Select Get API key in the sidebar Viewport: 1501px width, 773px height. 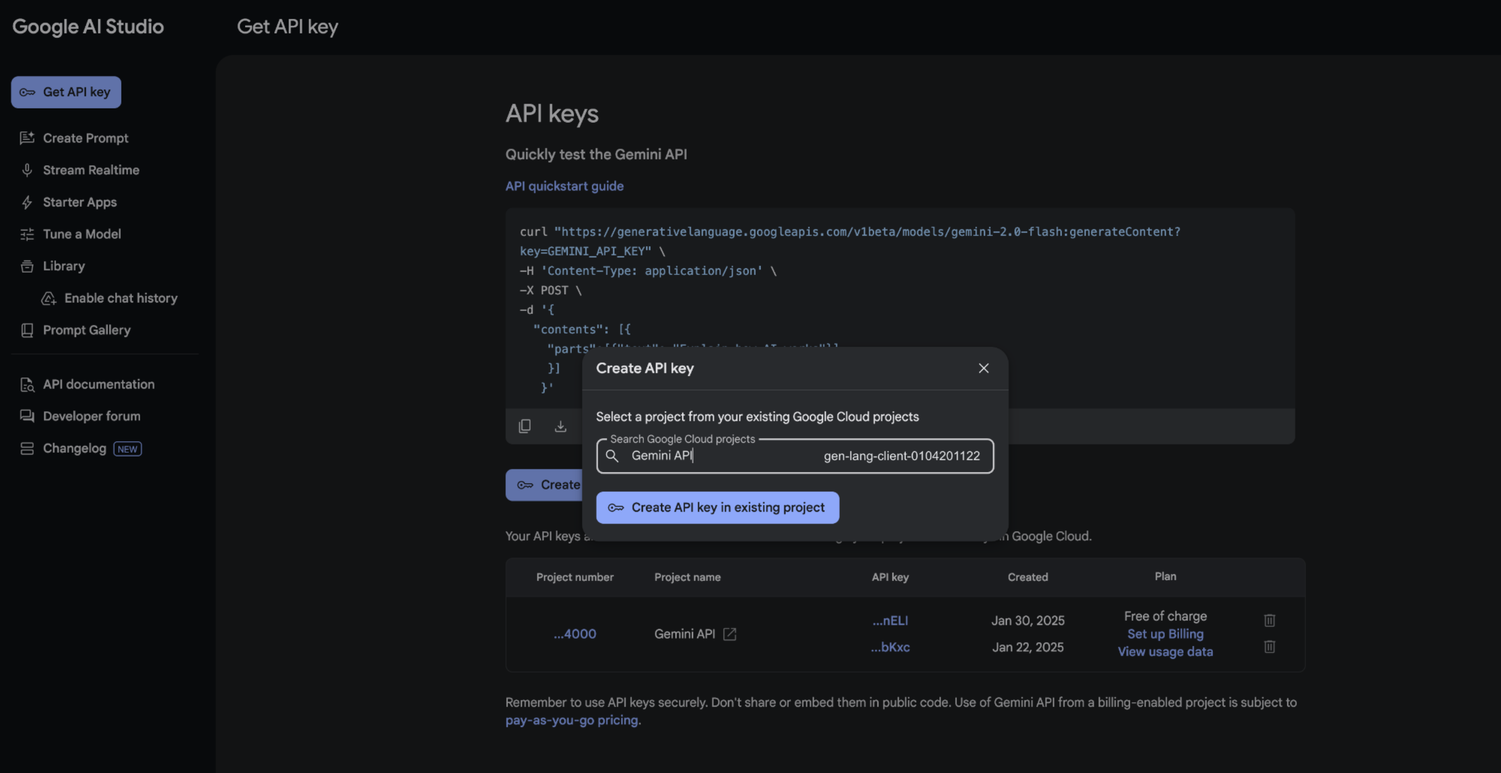click(65, 91)
